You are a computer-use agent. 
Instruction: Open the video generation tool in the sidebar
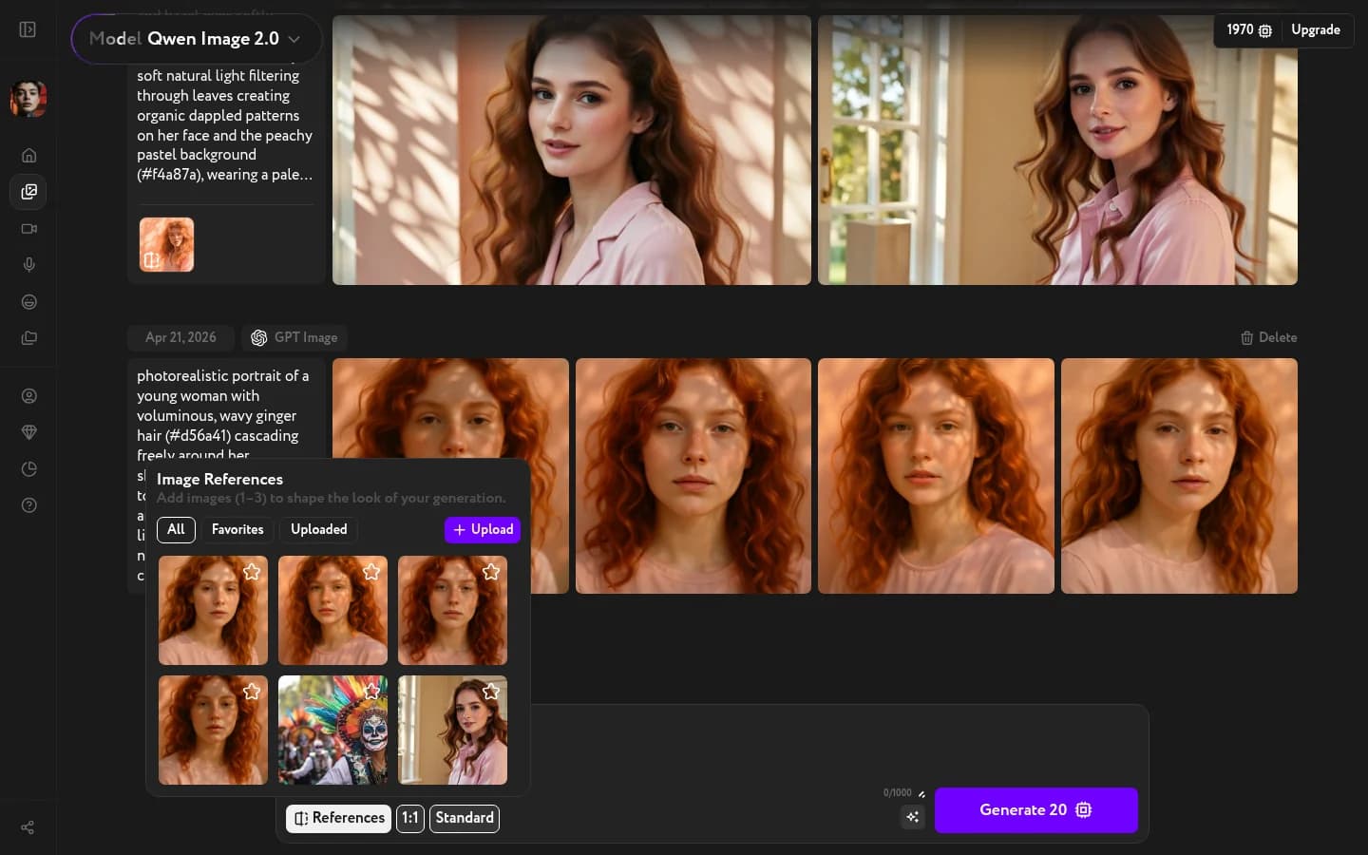pyautogui.click(x=28, y=228)
